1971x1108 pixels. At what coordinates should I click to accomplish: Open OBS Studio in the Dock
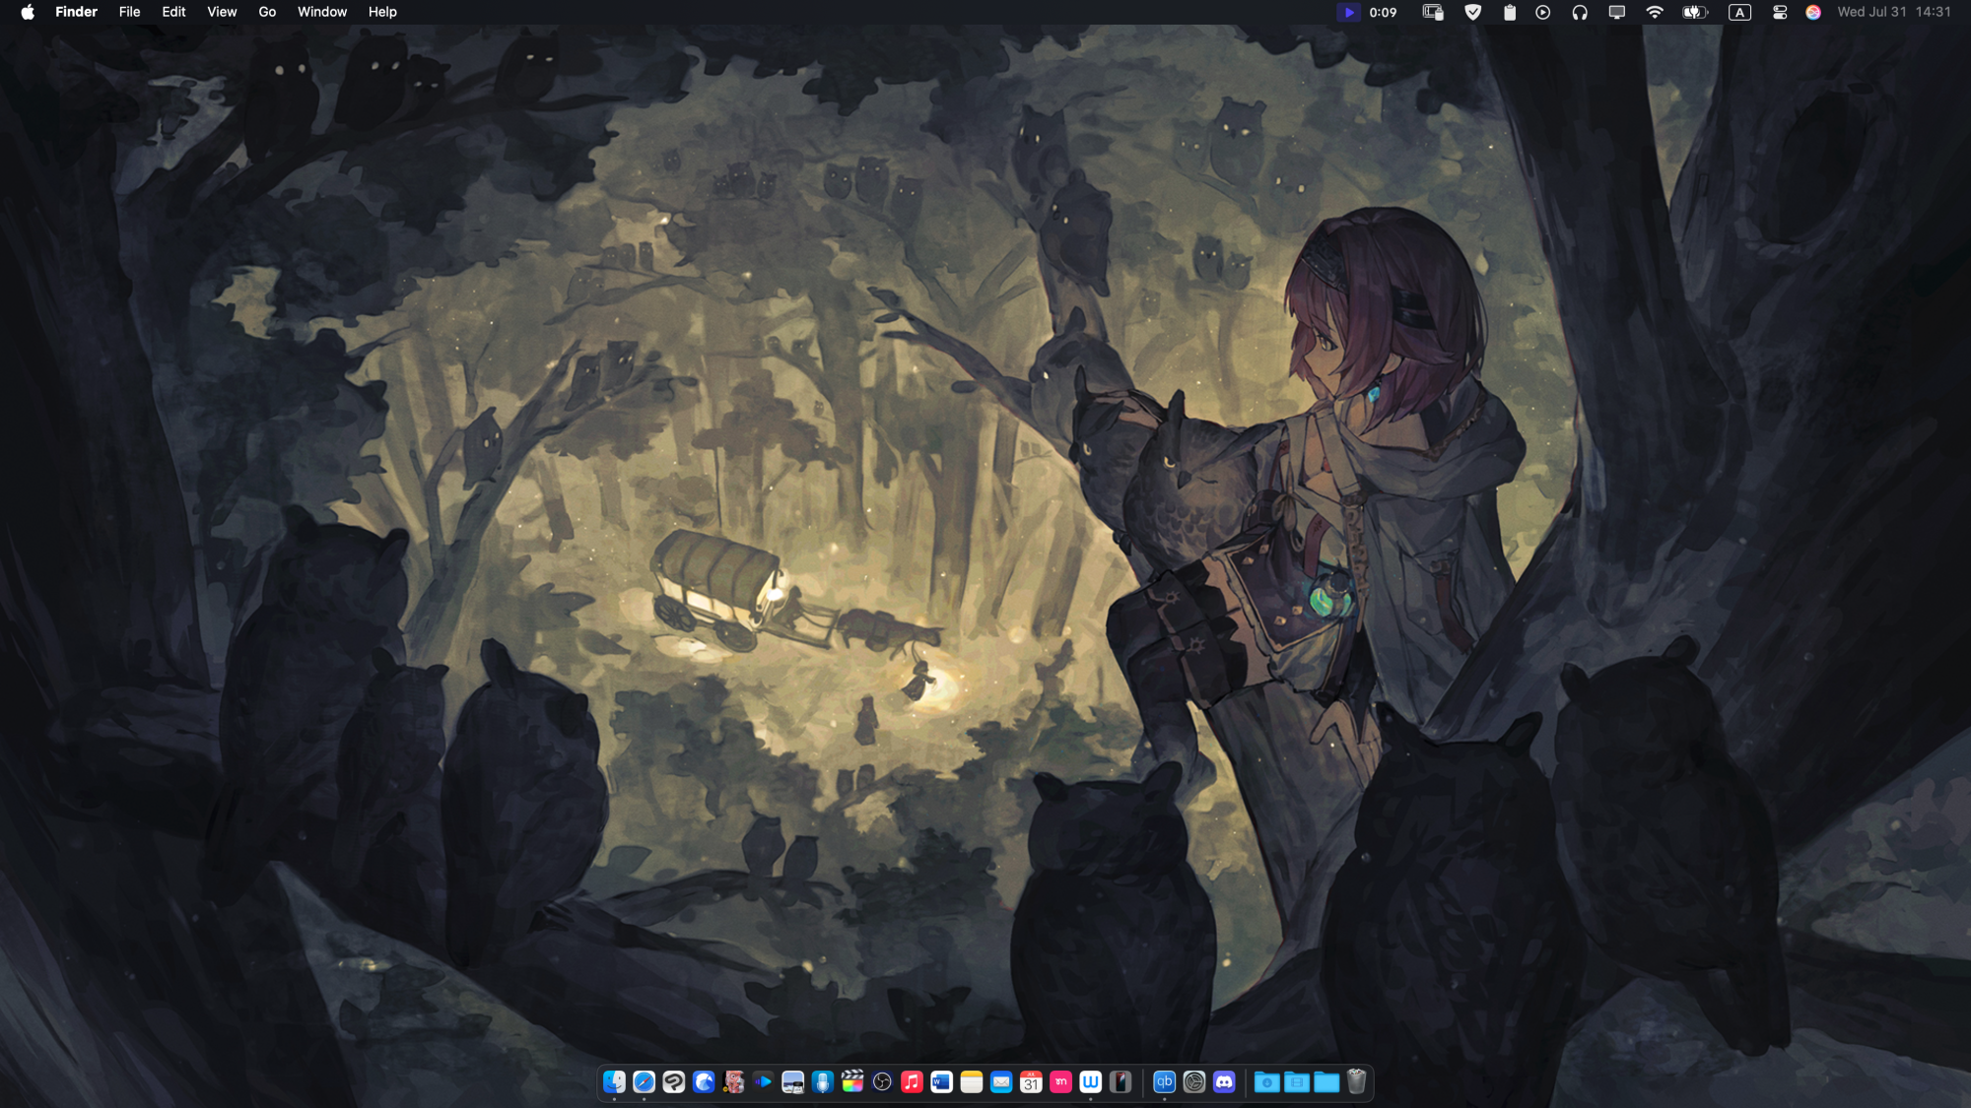[x=882, y=1082]
